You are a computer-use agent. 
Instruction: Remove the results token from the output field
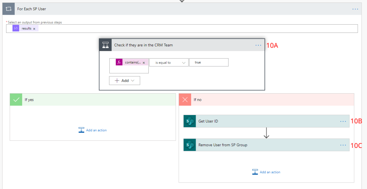pos(34,29)
